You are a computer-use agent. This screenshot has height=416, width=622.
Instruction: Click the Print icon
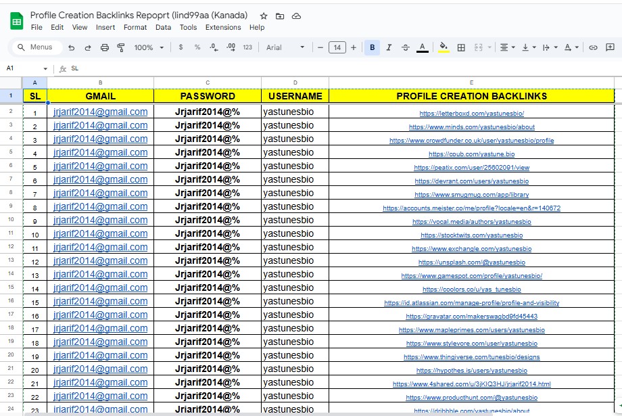click(104, 47)
